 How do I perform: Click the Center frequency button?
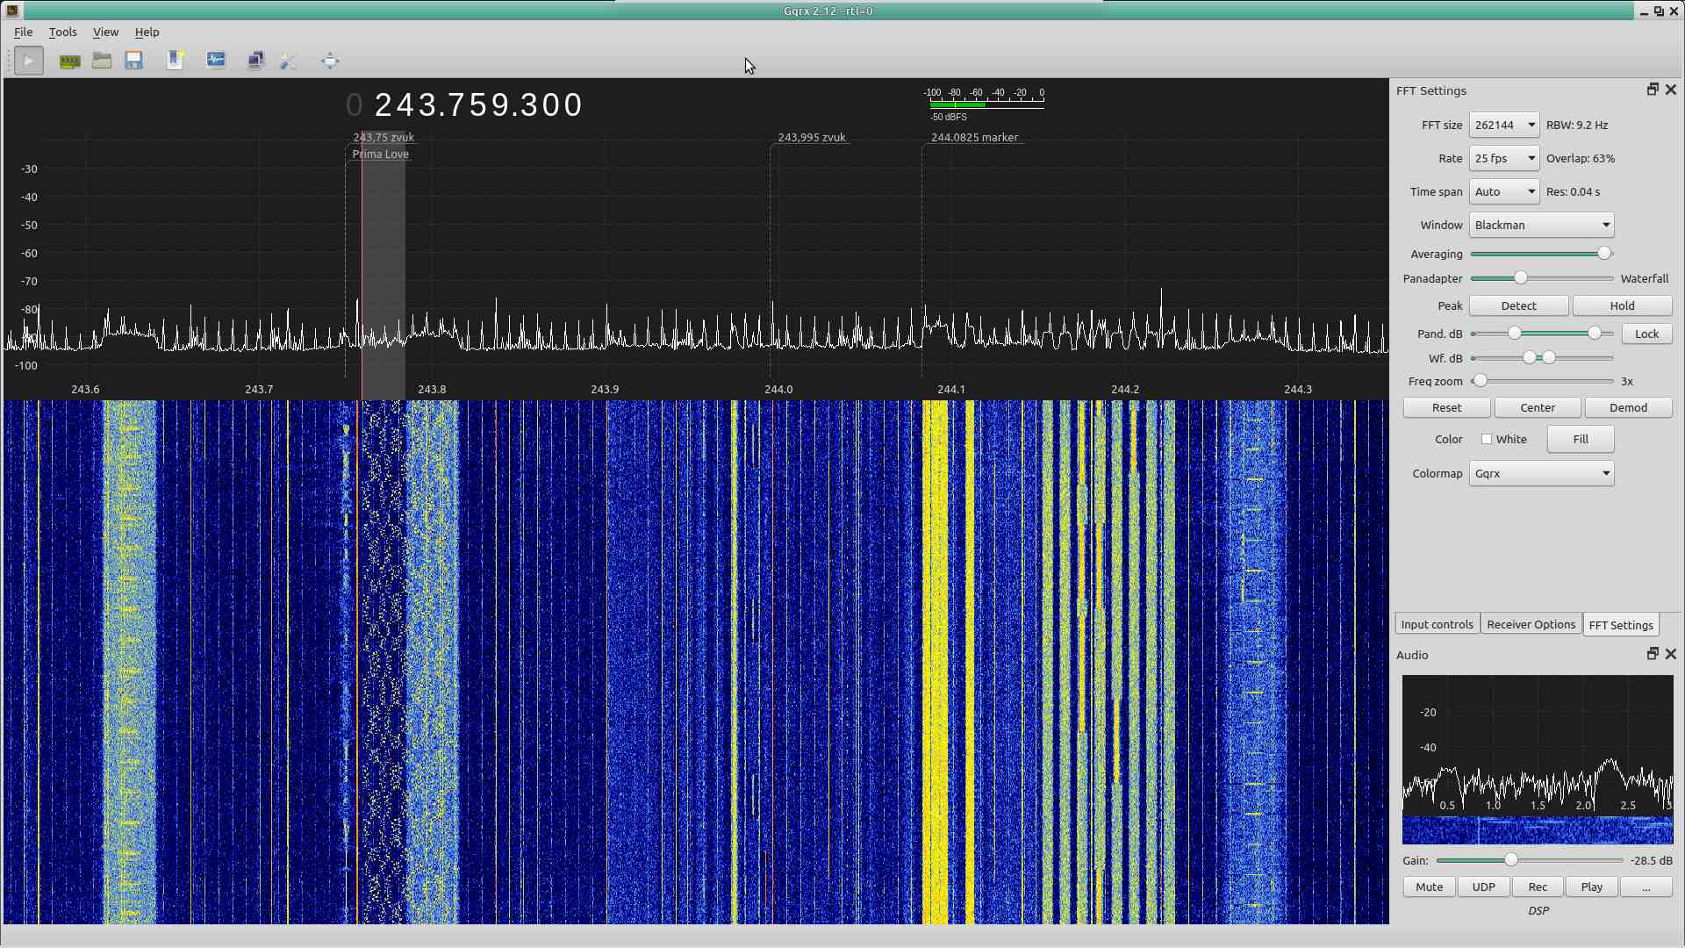1537,408
